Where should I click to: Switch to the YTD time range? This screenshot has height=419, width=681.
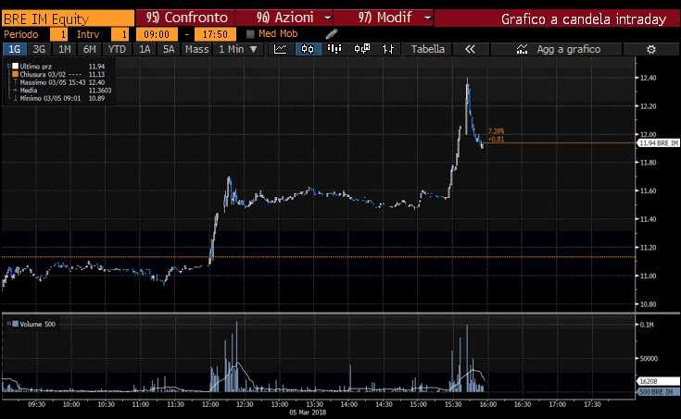coord(117,49)
